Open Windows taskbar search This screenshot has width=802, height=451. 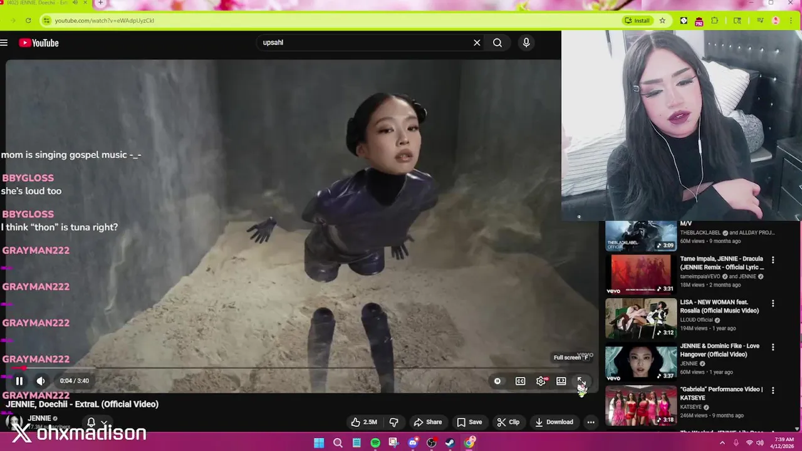click(338, 443)
